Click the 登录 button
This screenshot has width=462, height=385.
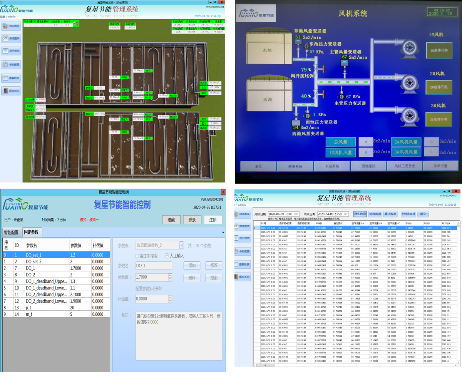tap(192, 220)
